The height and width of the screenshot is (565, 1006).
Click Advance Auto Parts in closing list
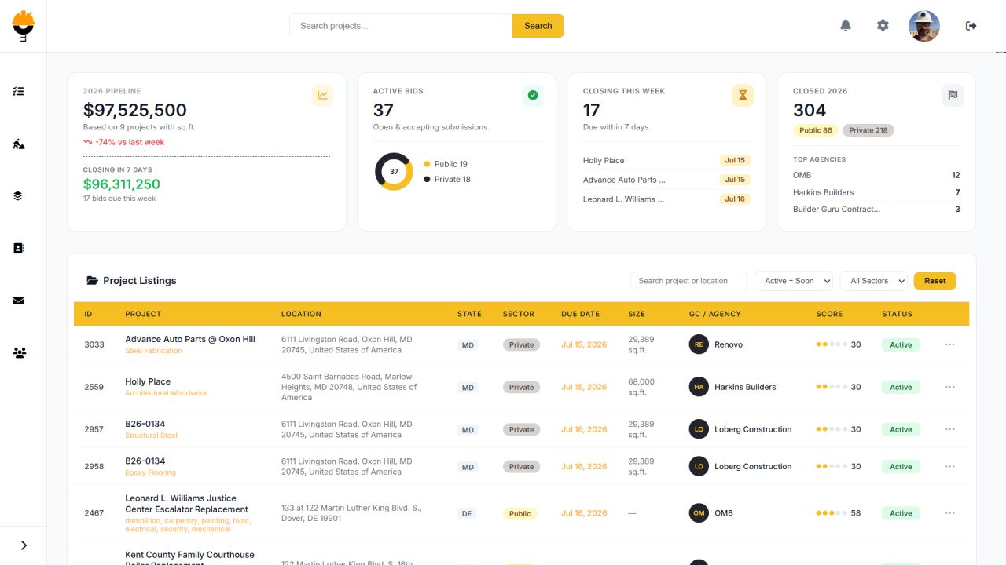point(624,180)
